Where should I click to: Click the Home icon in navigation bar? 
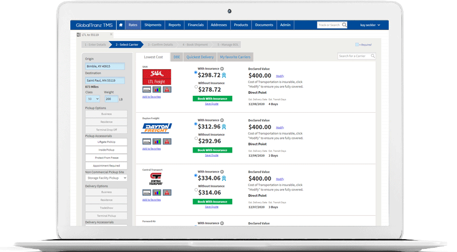[x=121, y=25]
